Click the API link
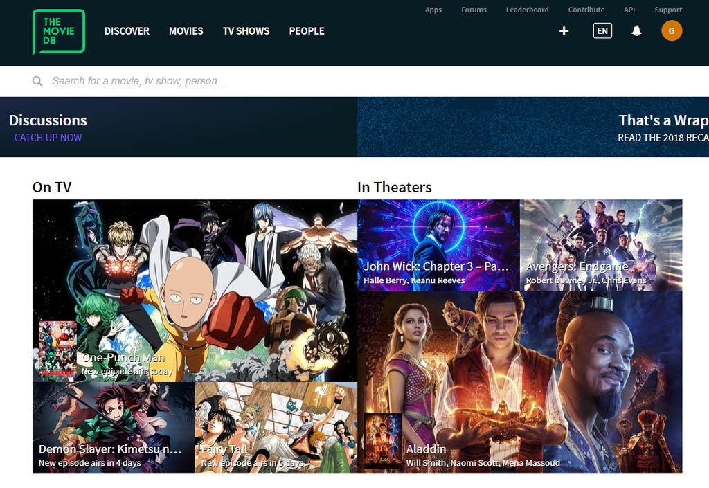Screen dimensions: 709x488 [629, 10]
